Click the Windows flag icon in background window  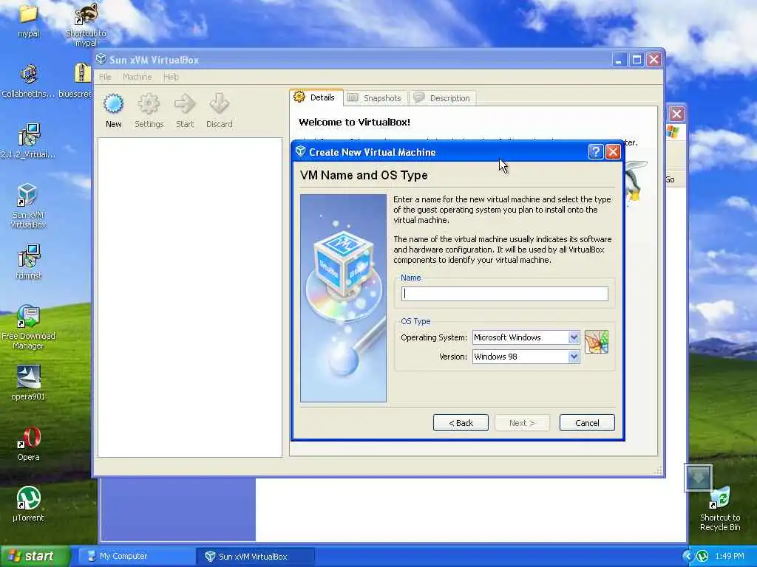(673, 131)
